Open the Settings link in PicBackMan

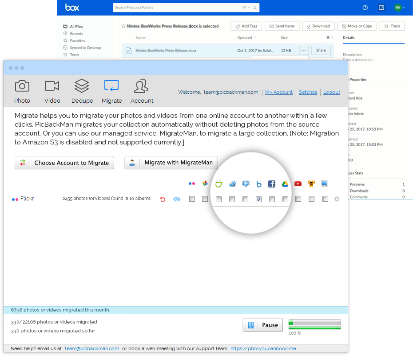(308, 92)
